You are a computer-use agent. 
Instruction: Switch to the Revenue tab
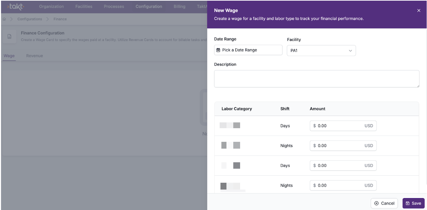coord(34,56)
